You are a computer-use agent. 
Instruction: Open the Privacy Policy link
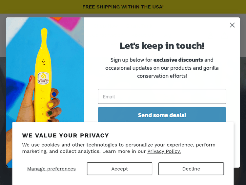click(x=164, y=151)
